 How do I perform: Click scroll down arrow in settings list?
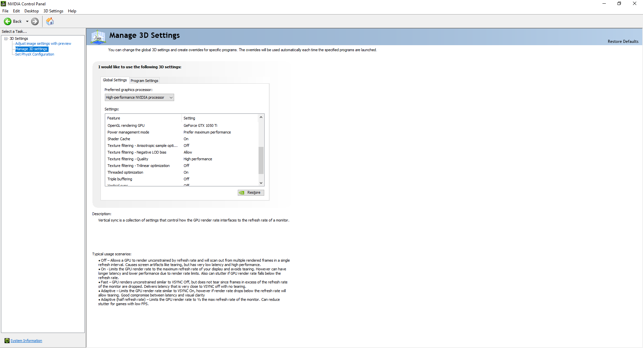pos(261,183)
